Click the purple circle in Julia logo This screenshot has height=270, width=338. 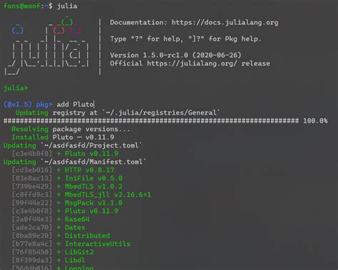click(75, 30)
